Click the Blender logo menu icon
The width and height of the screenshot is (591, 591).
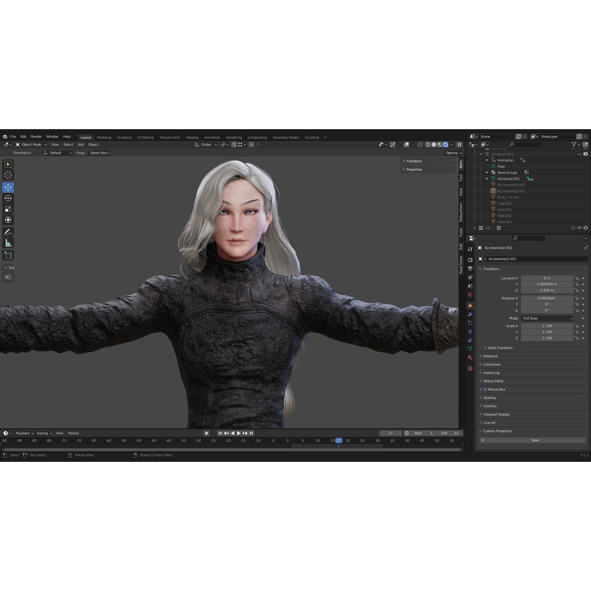(5, 137)
